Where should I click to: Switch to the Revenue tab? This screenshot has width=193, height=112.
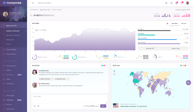coord(184,24)
